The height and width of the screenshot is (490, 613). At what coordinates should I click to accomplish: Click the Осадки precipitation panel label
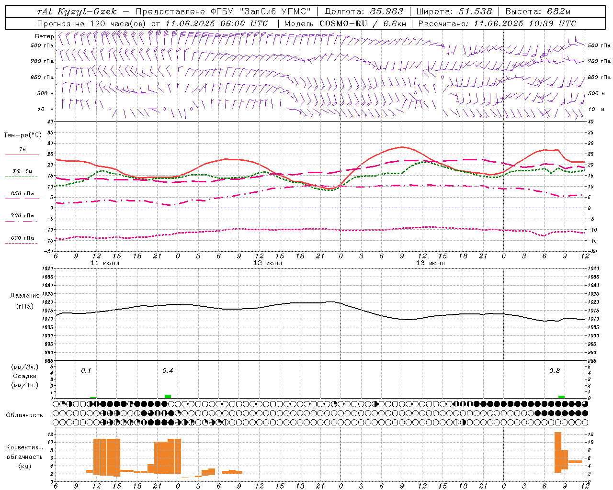coord(25,376)
